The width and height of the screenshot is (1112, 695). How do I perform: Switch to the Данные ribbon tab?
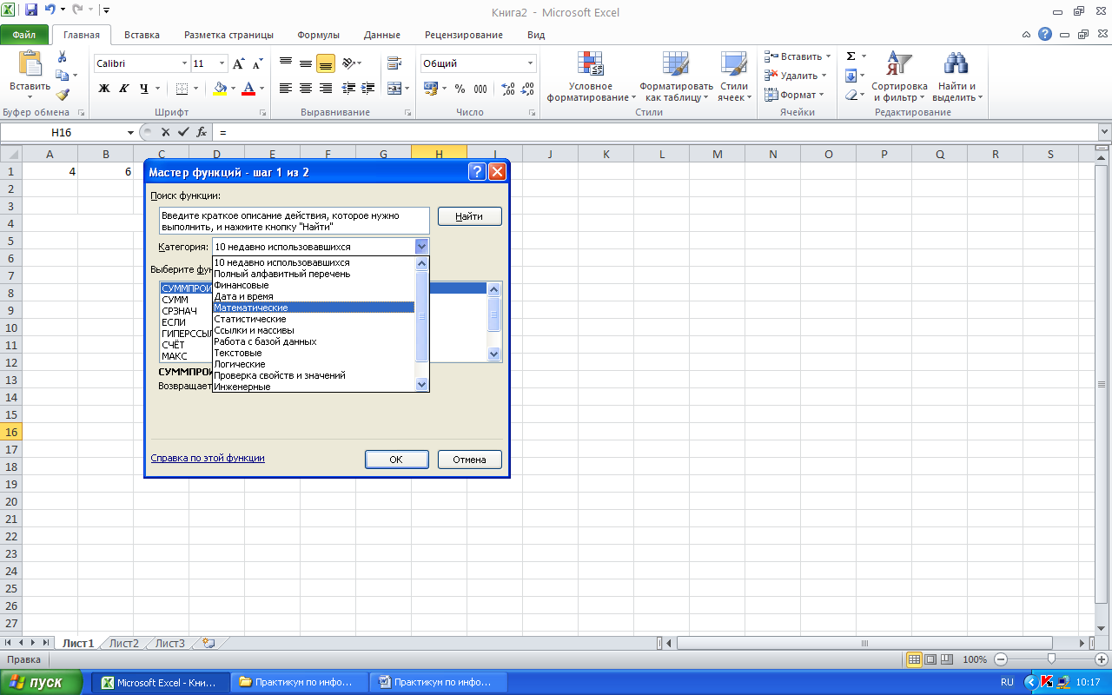pyautogui.click(x=382, y=35)
